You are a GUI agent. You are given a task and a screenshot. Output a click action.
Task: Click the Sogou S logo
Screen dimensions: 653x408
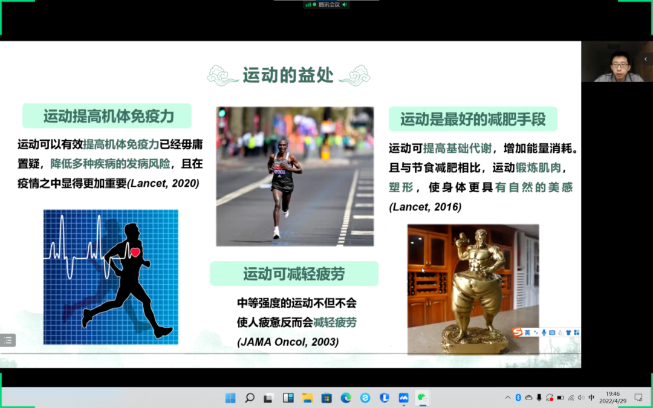tap(517, 332)
